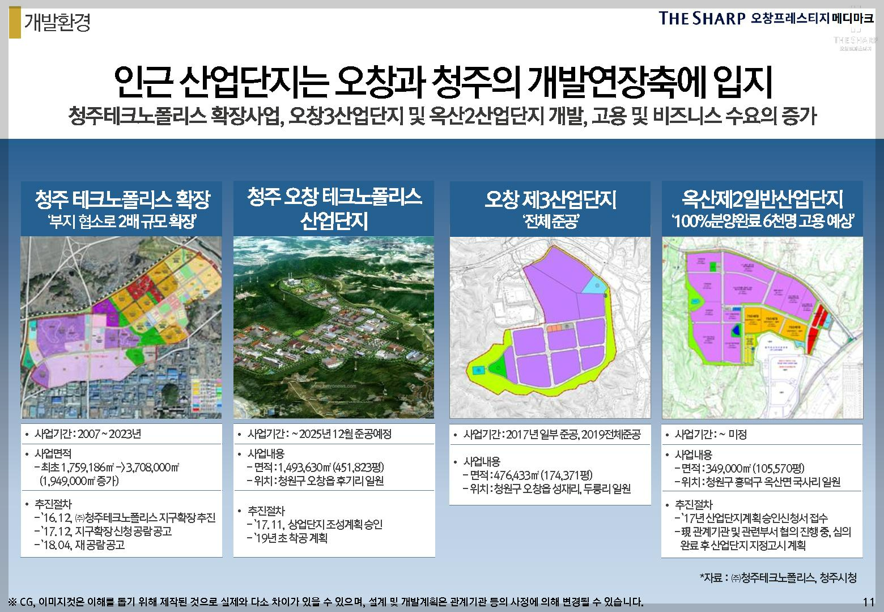
Task: Open the 오창 제3산업단지 purple site map
Action: [550, 328]
